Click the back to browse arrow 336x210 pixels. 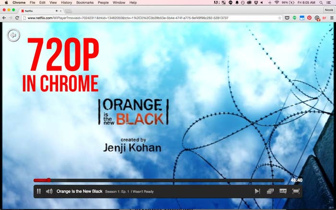13,35
